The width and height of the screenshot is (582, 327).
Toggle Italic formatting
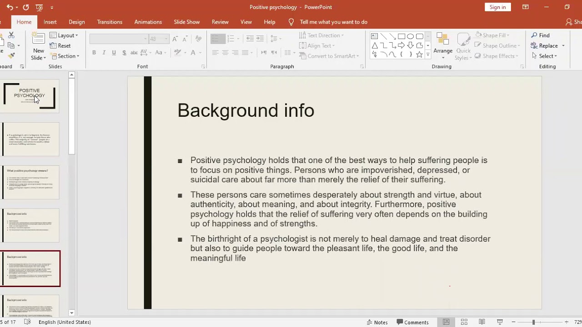(x=104, y=53)
